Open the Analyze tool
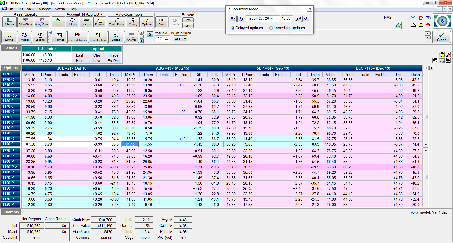 point(132,37)
